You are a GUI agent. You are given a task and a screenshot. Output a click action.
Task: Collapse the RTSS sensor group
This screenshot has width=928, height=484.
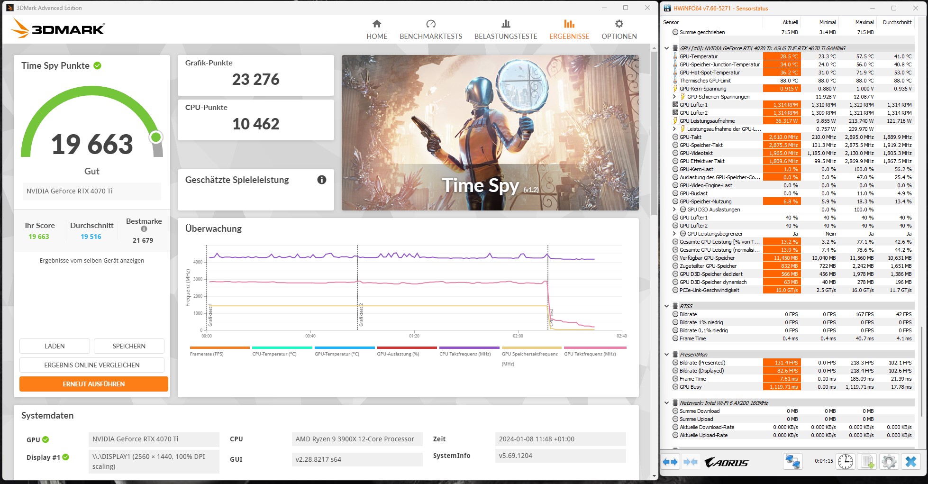tap(666, 306)
